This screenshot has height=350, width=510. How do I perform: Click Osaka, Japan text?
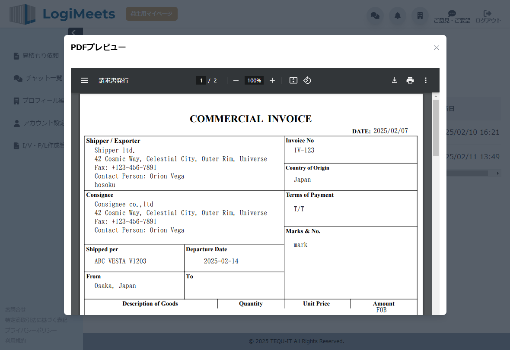tap(115, 286)
